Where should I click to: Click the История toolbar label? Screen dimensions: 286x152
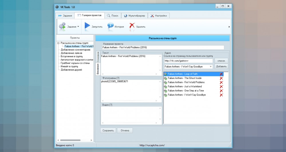tap(119, 27)
